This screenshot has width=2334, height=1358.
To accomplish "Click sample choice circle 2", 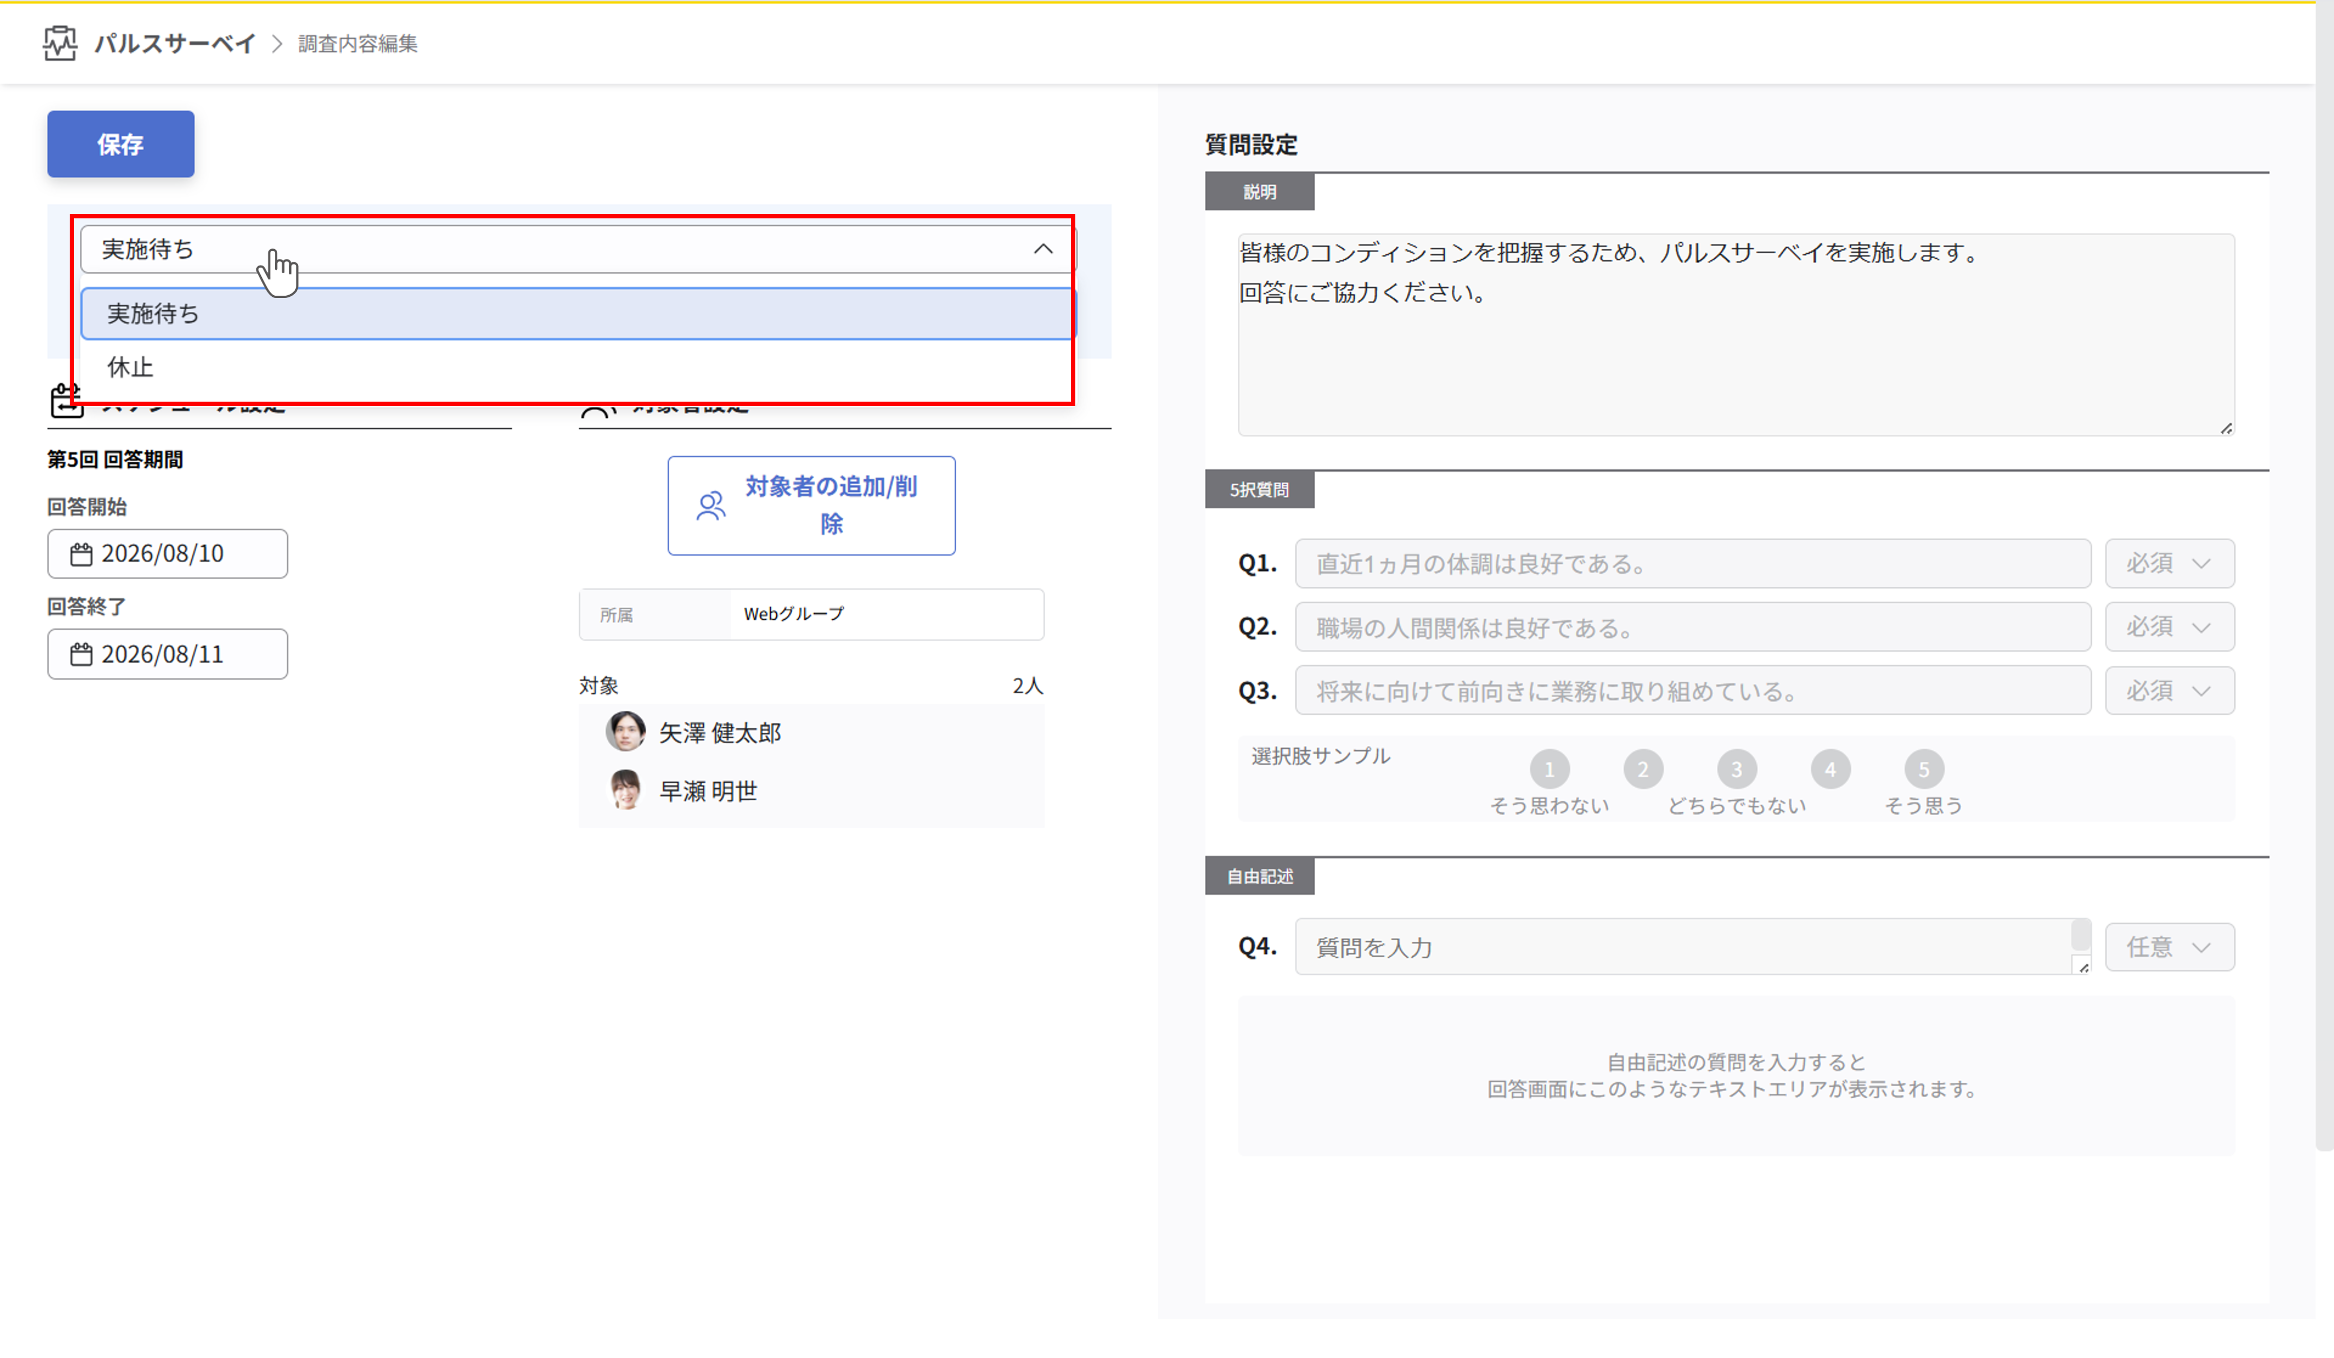I will (1643, 769).
